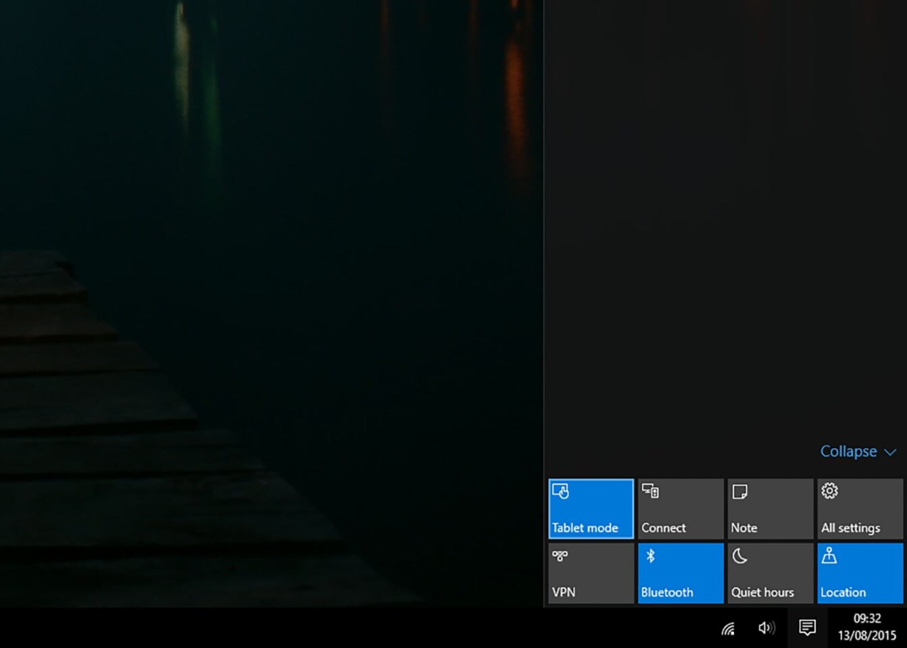Collapse the quick actions panel
The height and width of the screenshot is (648, 907).
point(858,451)
